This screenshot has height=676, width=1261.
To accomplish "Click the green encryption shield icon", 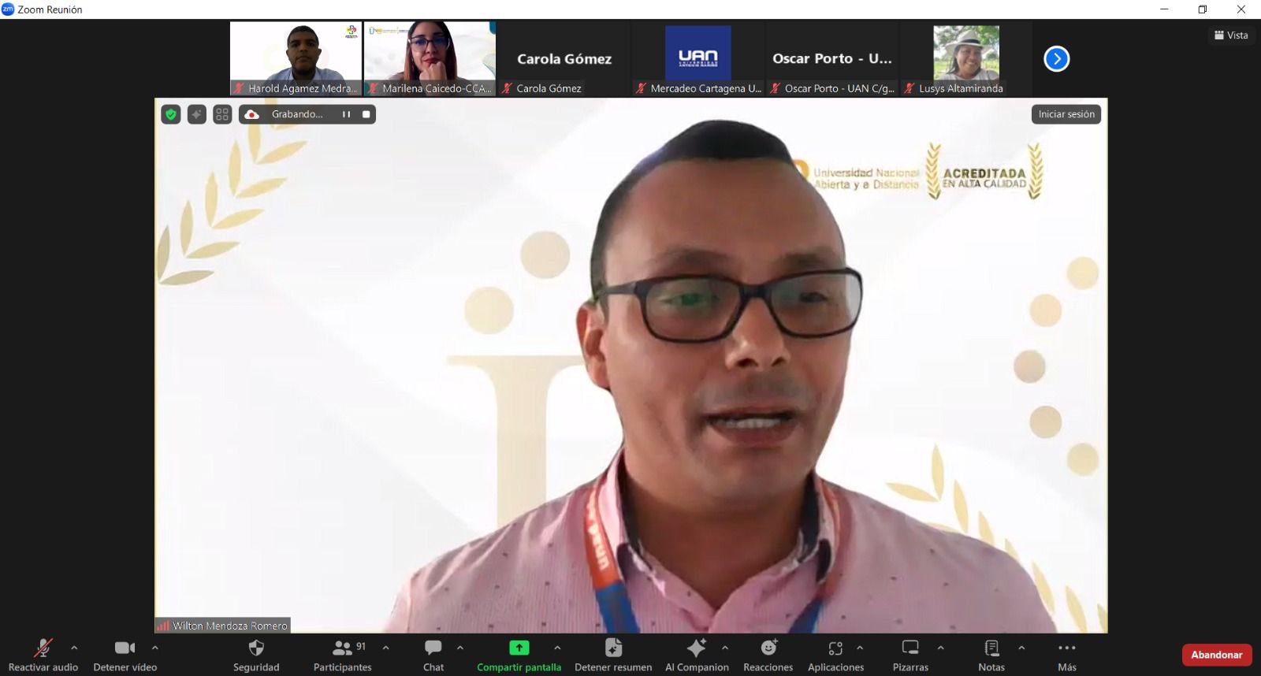I will click(171, 114).
